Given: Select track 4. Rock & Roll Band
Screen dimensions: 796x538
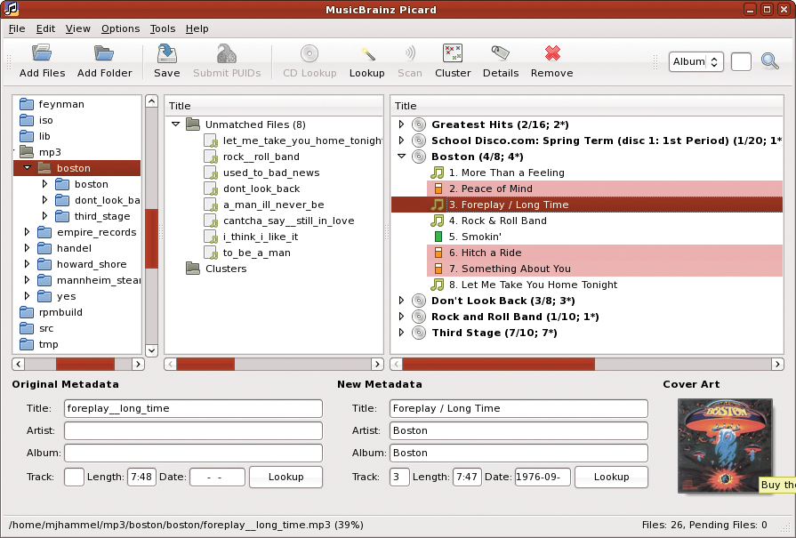Looking at the screenshot, I should pos(498,221).
